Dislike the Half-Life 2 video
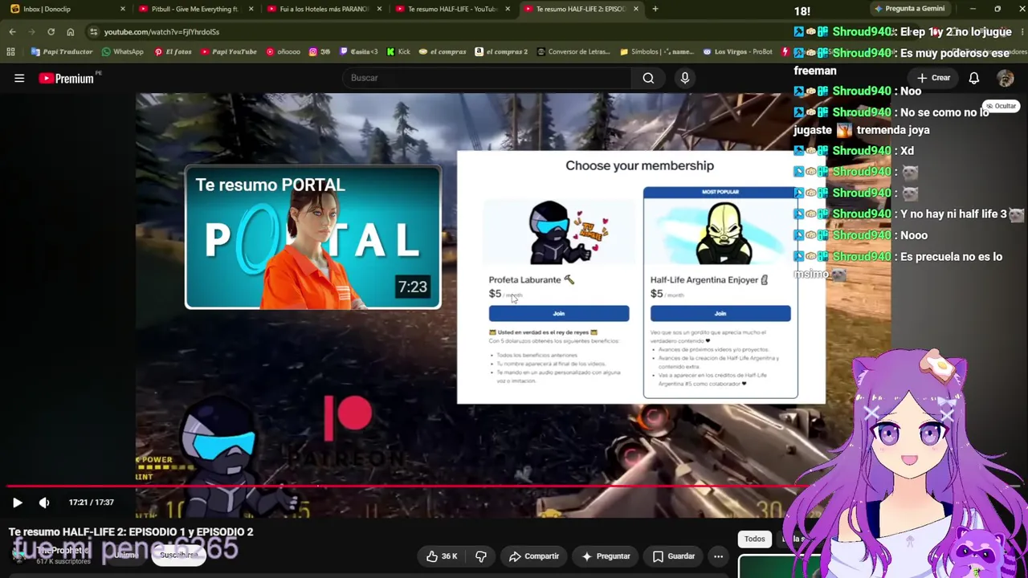The width and height of the screenshot is (1028, 578). point(481,556)
